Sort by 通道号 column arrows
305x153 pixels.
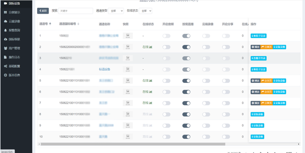[x=51, y=24]
